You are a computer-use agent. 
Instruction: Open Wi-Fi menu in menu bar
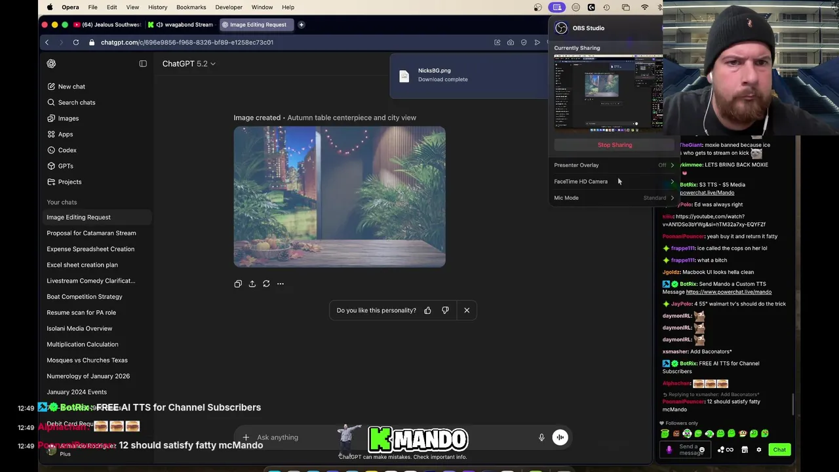(645, 7)
